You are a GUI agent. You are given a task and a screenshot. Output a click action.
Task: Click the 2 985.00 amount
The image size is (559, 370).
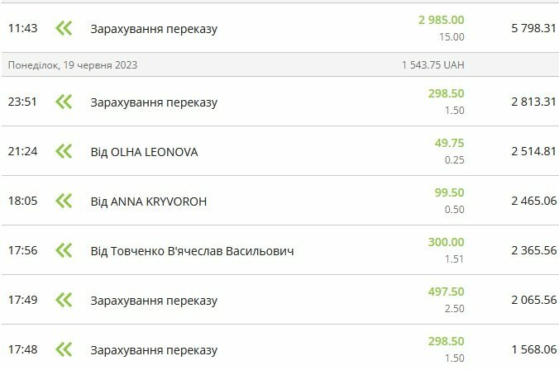pyautogui.click(x=441, y=20)
